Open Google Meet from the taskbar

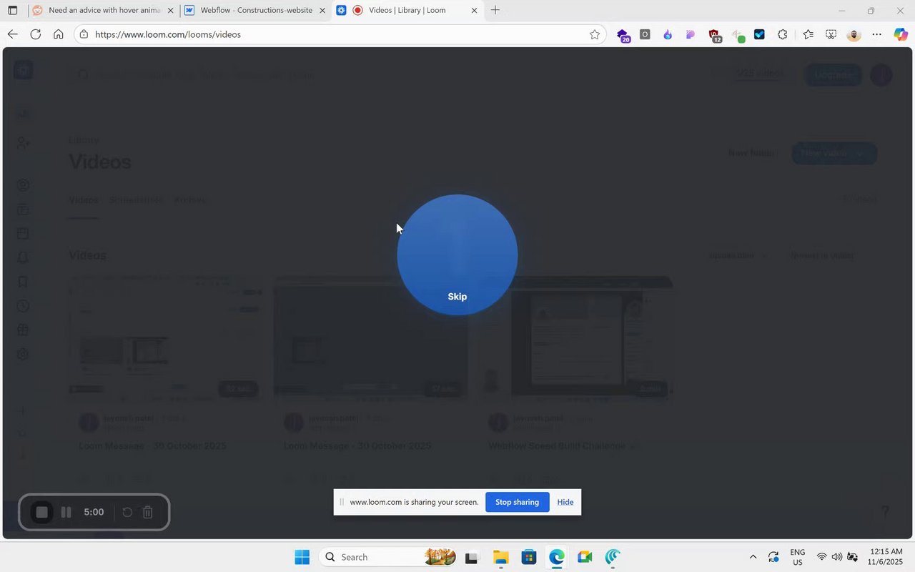(x=585, y=557)
